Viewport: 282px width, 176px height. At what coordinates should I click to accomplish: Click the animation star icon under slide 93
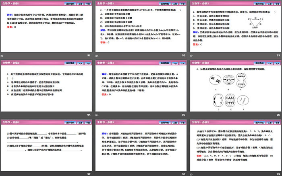point(191,55)
